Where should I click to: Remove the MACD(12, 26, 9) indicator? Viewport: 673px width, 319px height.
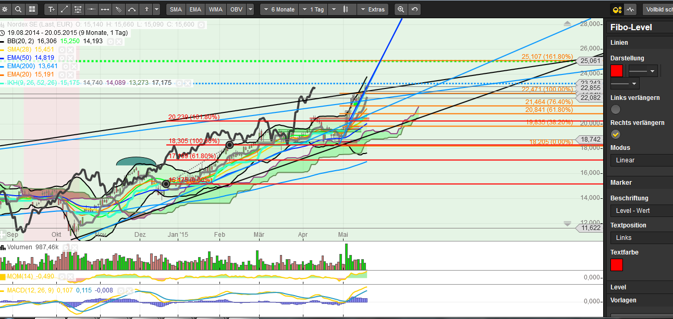coord(129,291)
